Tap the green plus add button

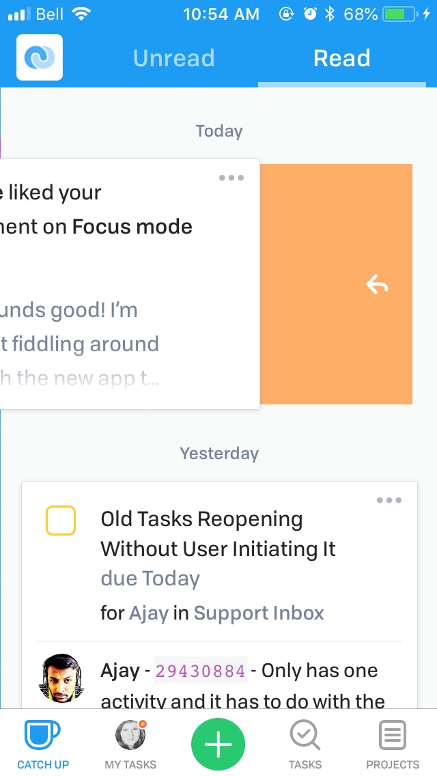[x=218, y=745]
